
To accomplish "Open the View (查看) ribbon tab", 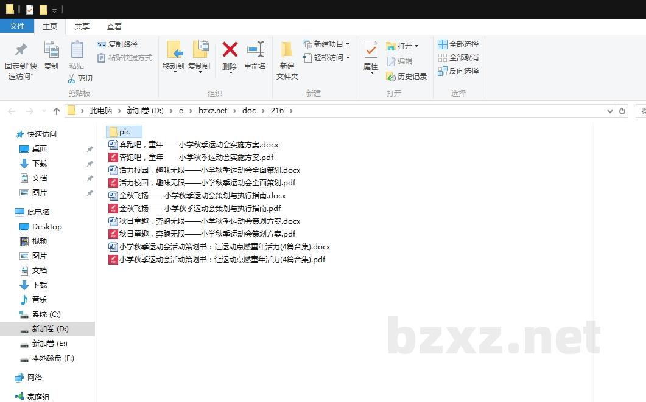I will point(114,27).
